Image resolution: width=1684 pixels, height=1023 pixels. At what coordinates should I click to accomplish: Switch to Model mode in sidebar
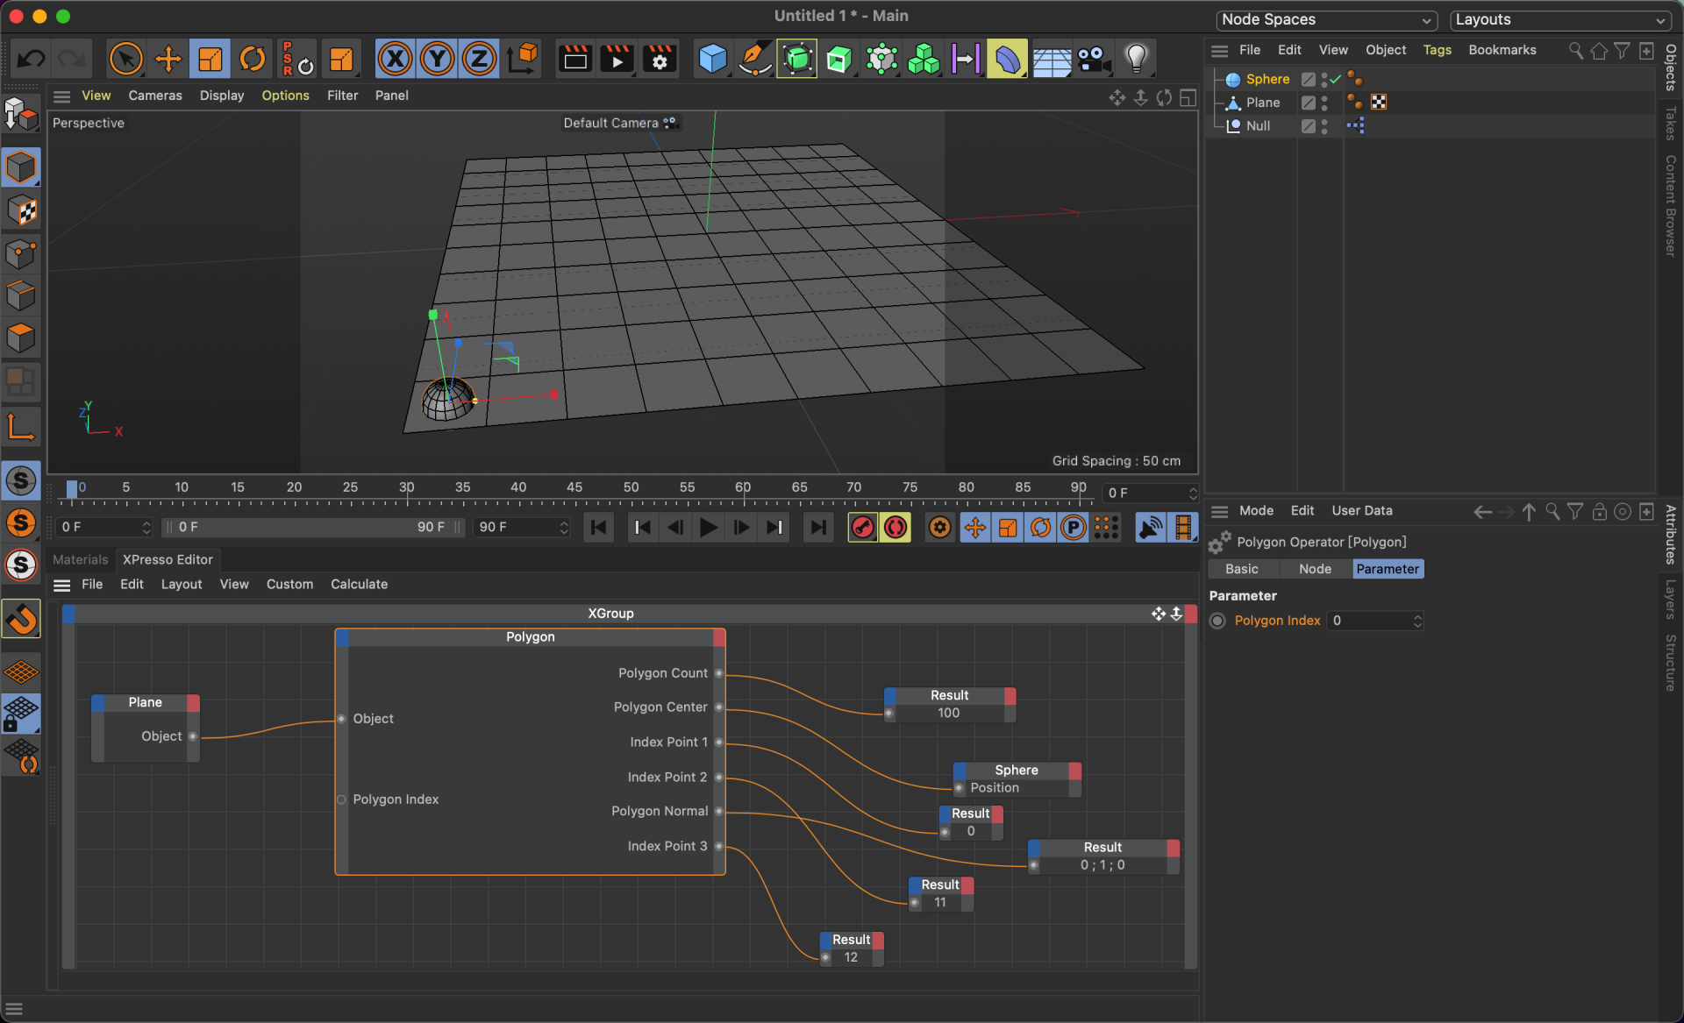click(21, 167)
